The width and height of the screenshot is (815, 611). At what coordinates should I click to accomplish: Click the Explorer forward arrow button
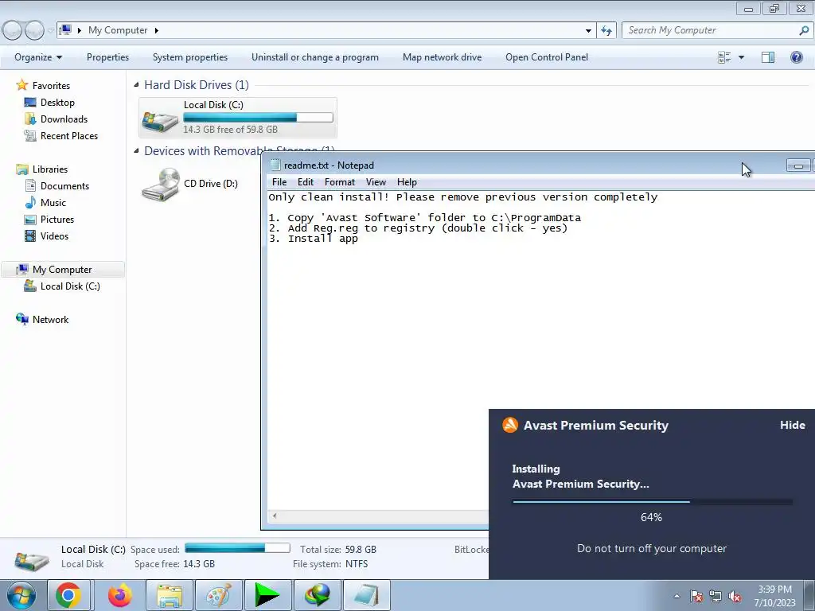tap(34, 30)
